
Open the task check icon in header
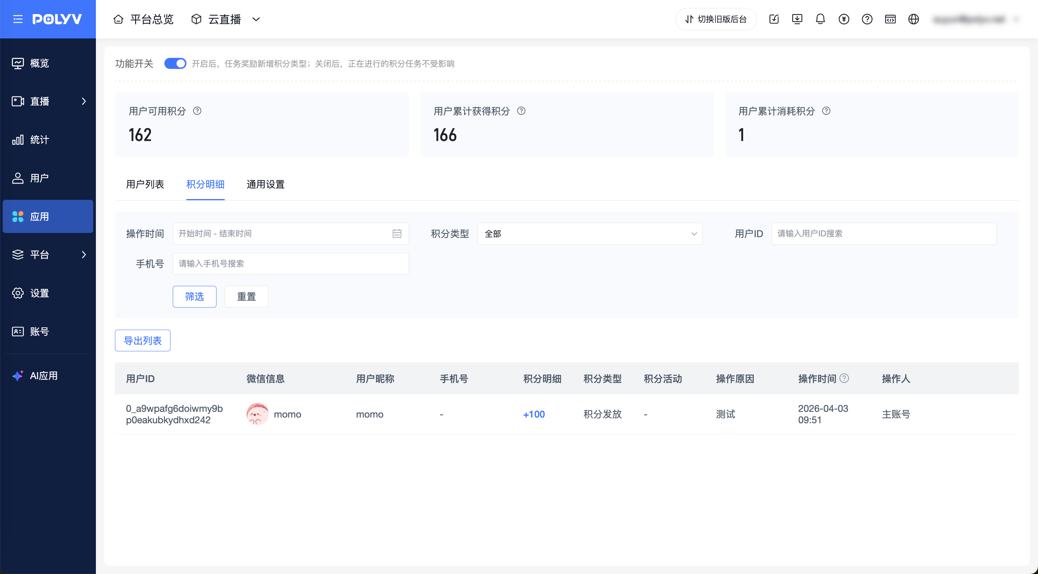point(774,19)
